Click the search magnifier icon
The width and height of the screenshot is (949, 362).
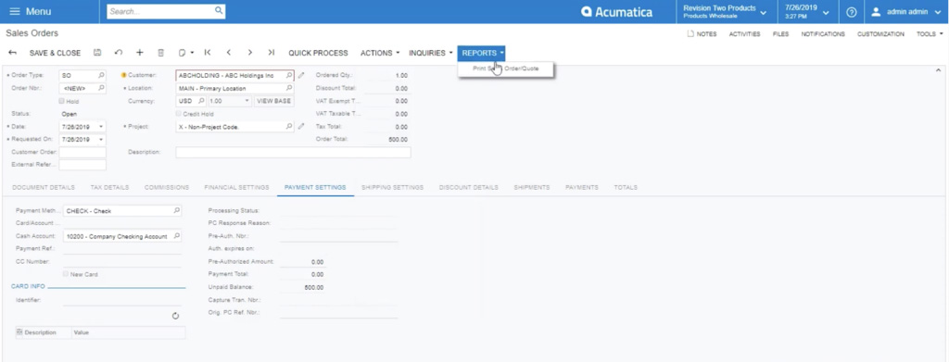(219, 11)
